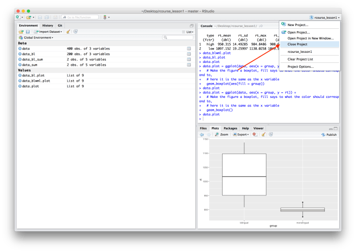Choose Open Project in New Window...
Image resolution: width=356 pixels, height=252 pixels.
(310, 38)
